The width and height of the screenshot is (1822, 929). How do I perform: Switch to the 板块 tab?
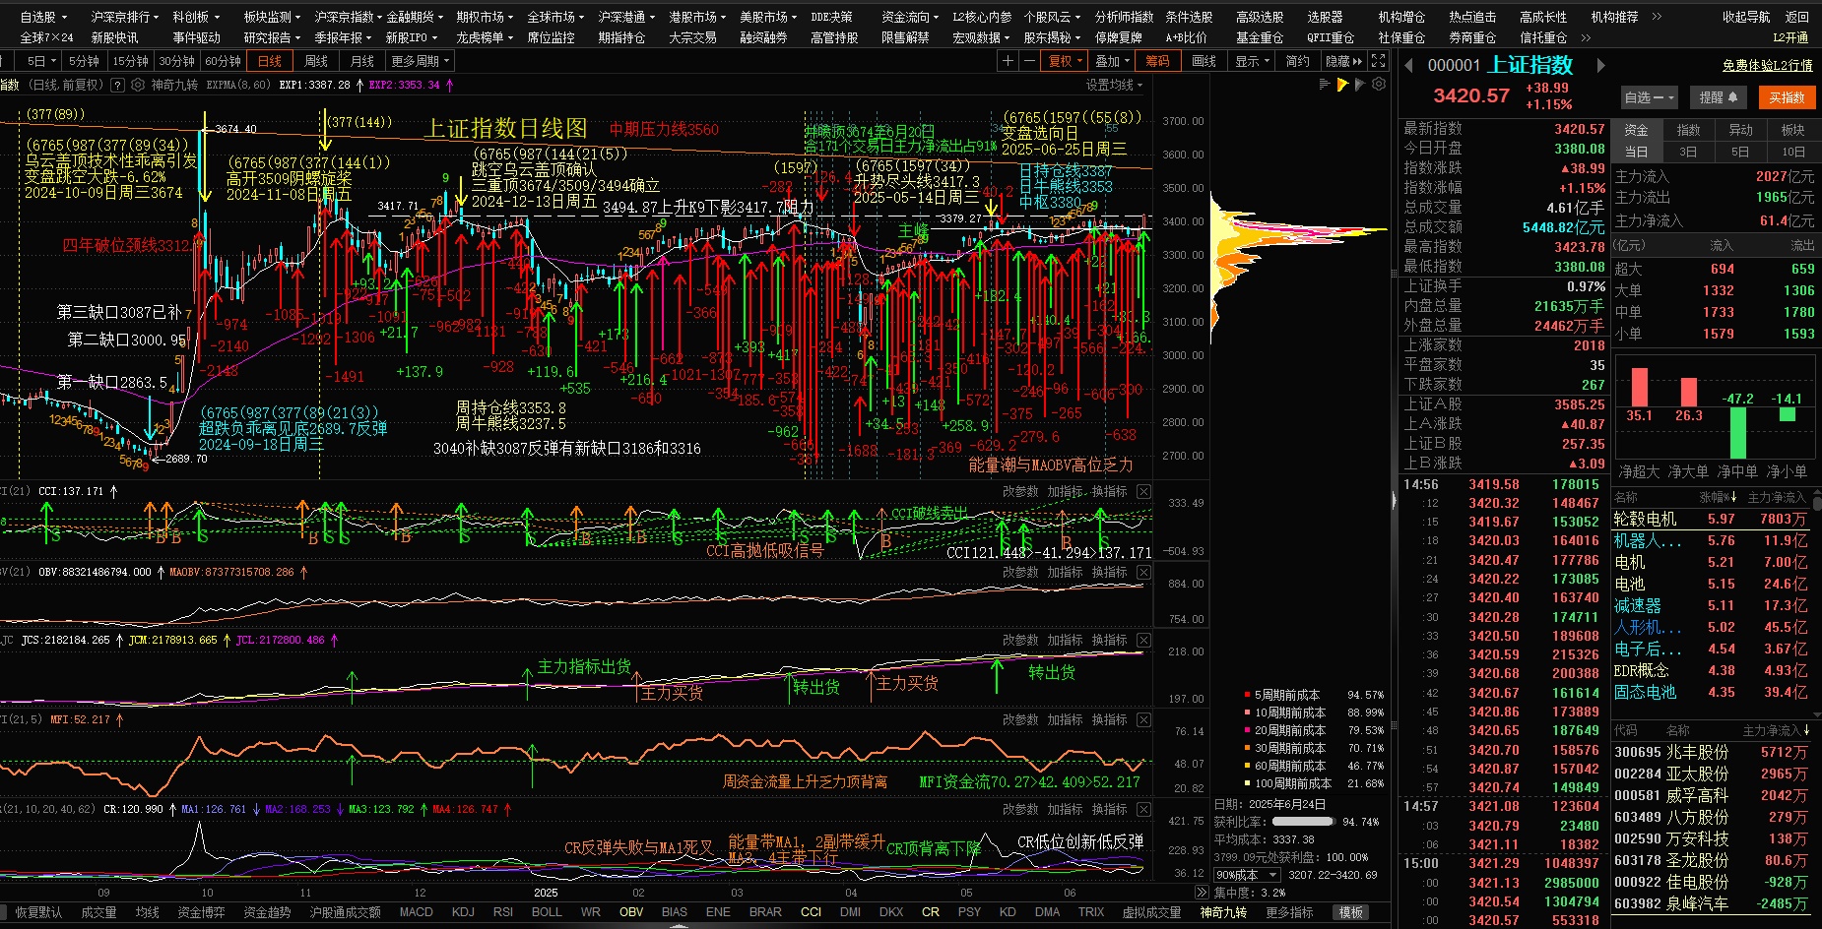pyautogui.click(x=1792, y=129)
